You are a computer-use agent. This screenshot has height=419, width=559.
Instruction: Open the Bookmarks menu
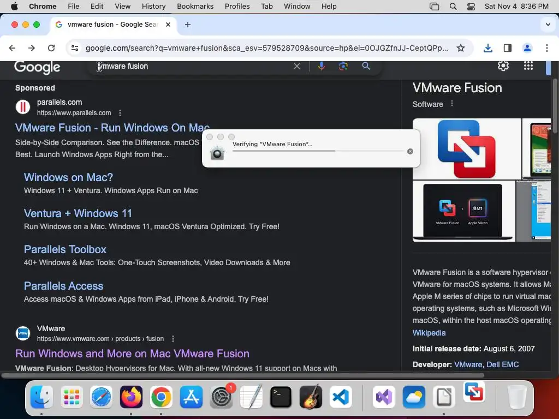pyautogui.click(x=195, y=7)
